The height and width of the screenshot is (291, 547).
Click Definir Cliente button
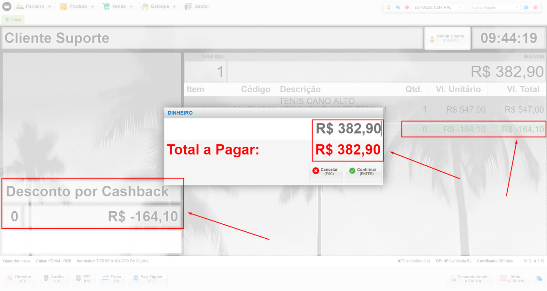(447, 38)
